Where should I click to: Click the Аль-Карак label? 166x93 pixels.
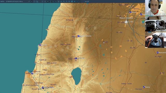139,89
